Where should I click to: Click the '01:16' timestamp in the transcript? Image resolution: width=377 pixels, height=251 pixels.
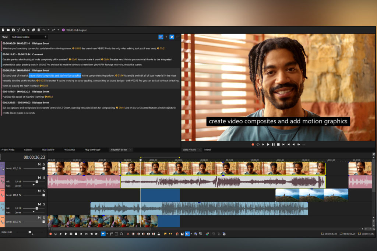tap(120, 75)
